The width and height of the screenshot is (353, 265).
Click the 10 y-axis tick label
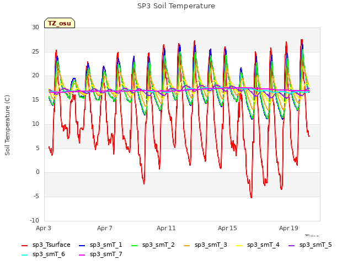35,124
